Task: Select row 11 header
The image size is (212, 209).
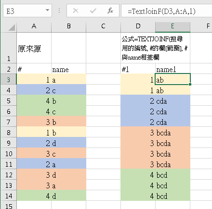Action: (x=9, y=164)
